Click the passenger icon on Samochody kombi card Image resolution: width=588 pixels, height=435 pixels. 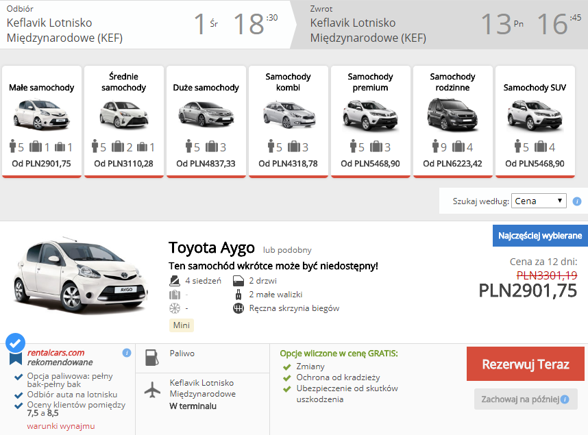point(271,146)
